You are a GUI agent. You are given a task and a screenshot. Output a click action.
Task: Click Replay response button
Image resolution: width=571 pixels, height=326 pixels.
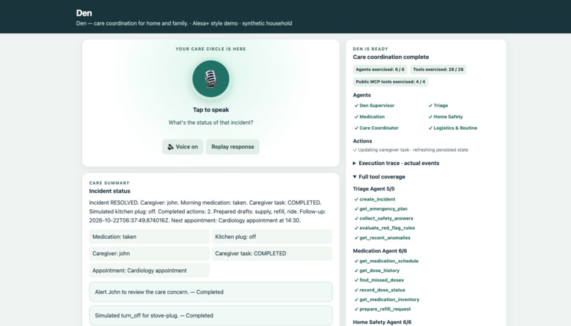232,147
